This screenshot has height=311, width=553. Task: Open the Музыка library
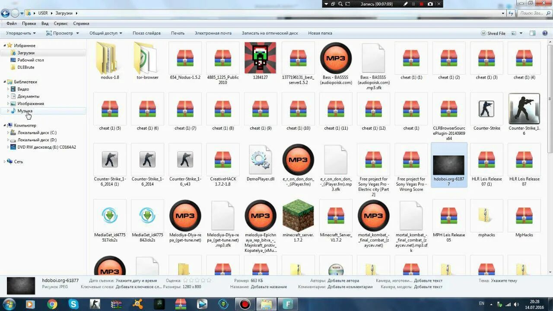25,111
